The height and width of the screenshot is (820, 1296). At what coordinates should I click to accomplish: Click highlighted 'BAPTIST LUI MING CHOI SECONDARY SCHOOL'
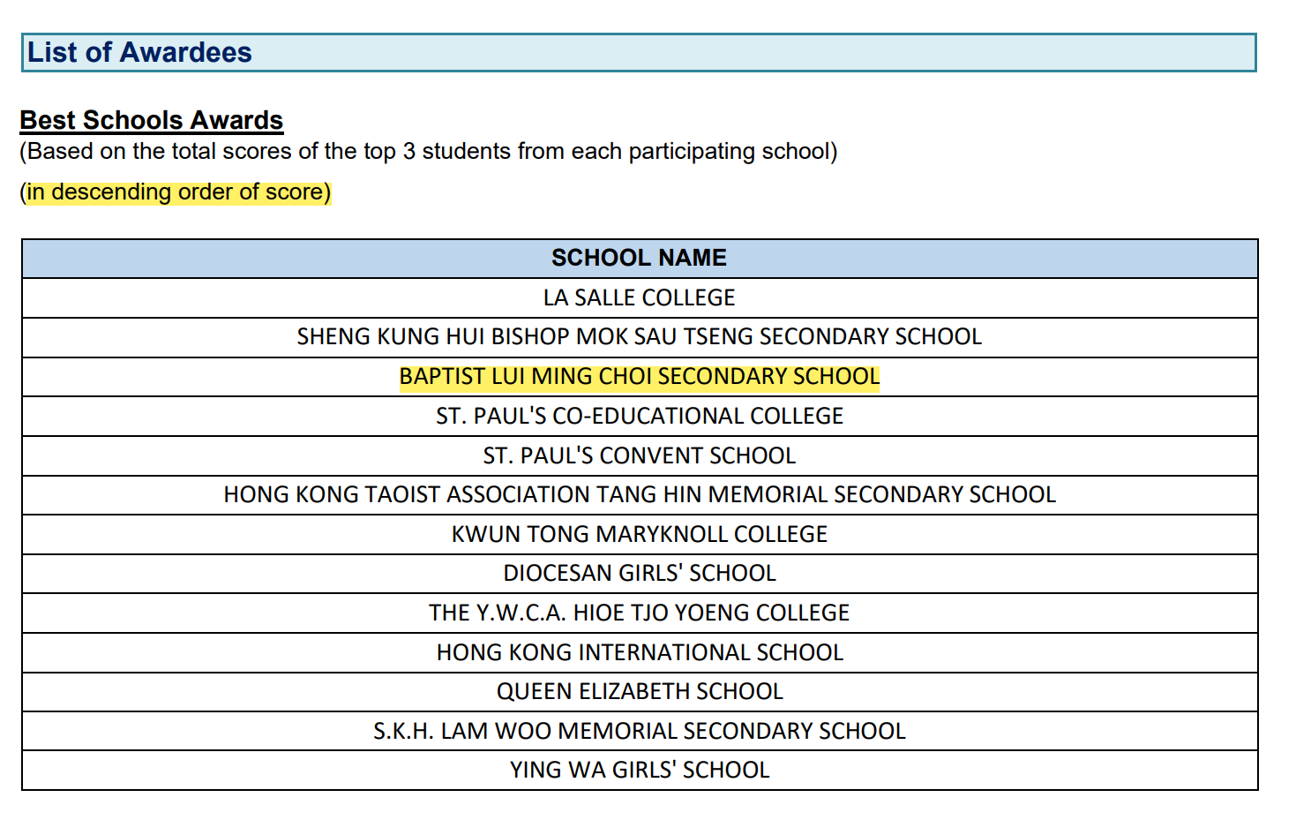coord(640,377)
